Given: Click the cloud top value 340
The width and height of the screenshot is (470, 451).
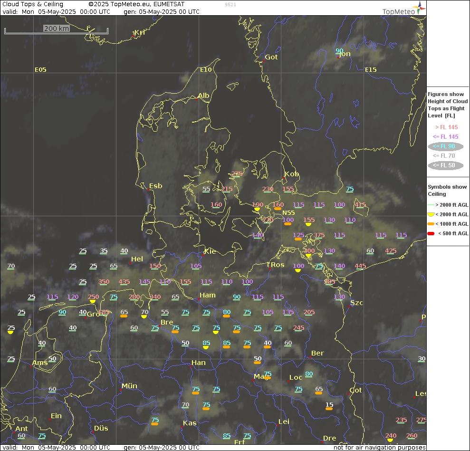Looking at the screenshot, I should (155, 297).
